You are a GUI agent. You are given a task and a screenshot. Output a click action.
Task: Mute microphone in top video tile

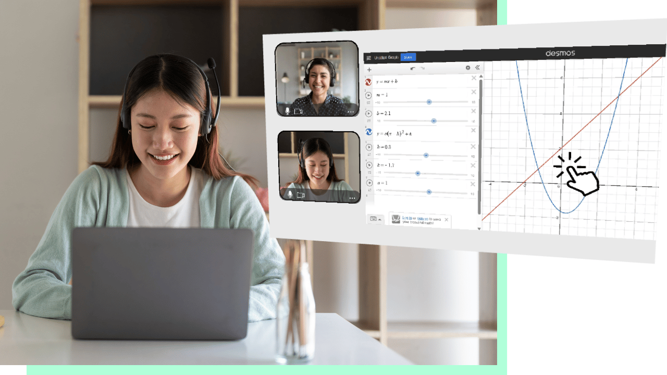click(x=287, y=111)
